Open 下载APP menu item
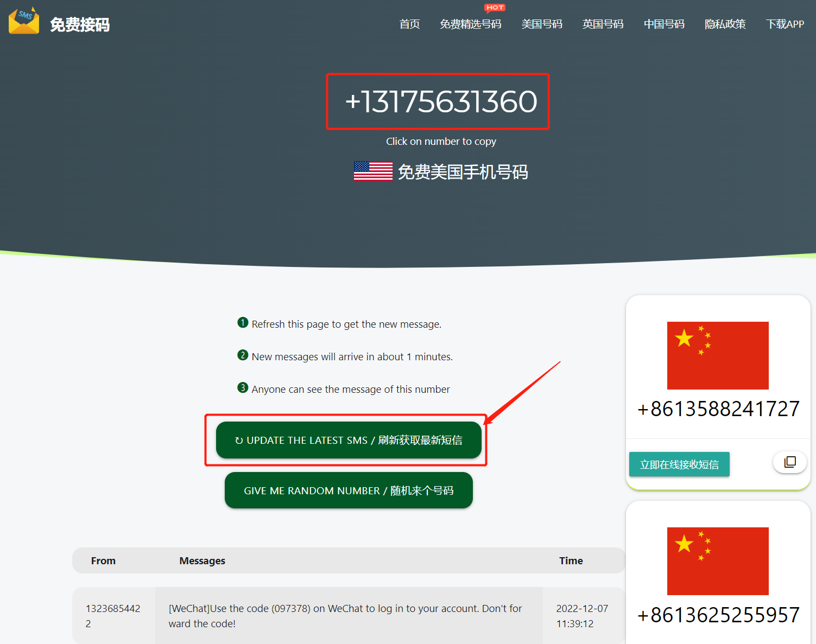Screen dimensions: 816x644 pyautogui.click(x=785, y=24)
